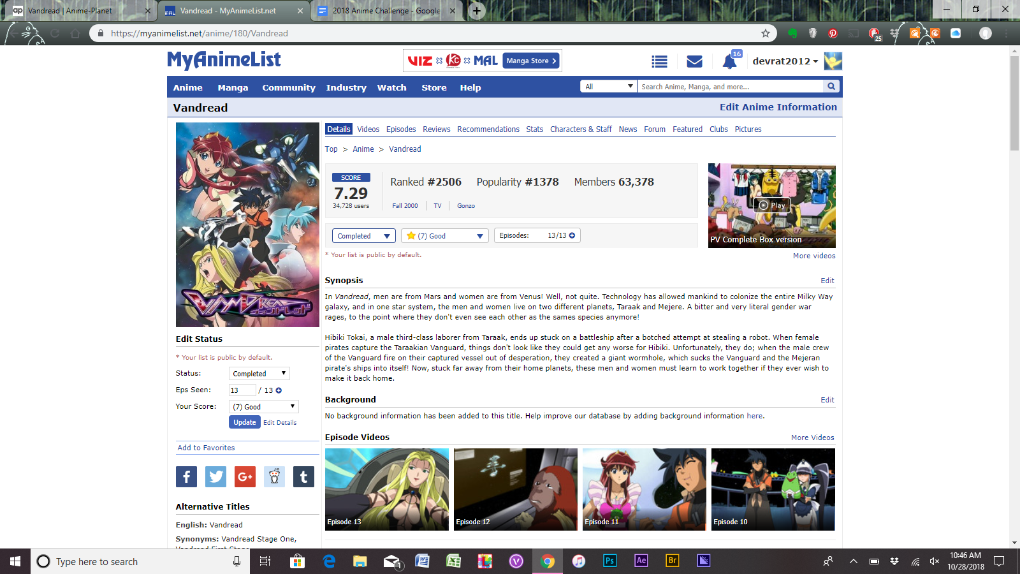Screen dimensions: 1020x574
Task: Open Your Score dropdown in sidebar
Action: click(x=264, y=407)
